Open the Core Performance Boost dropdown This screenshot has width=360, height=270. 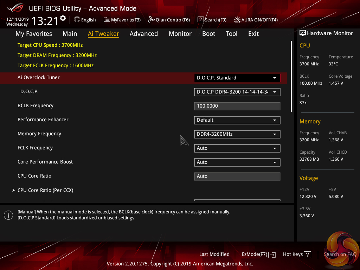[x=237, y=162]
